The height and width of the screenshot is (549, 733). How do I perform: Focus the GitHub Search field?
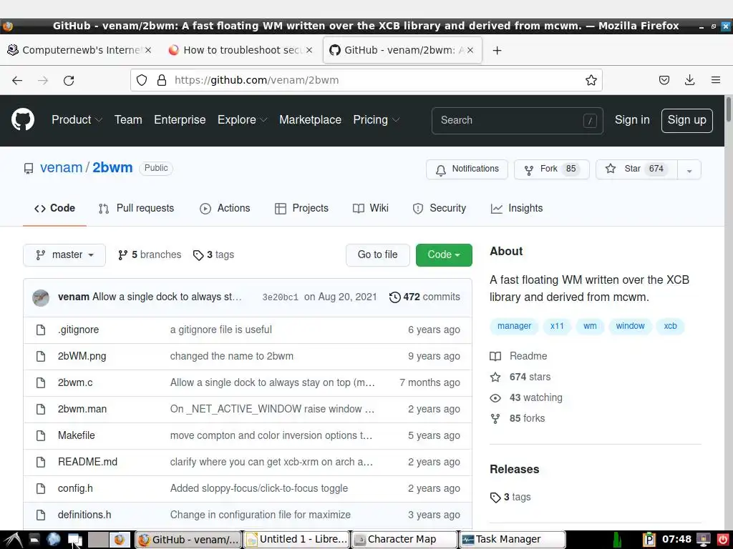pos(517,120)
